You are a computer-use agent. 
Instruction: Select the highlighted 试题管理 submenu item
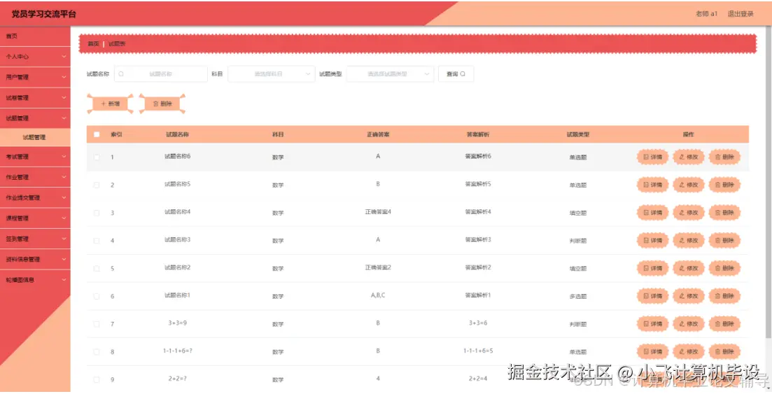[x=35, y=137]
